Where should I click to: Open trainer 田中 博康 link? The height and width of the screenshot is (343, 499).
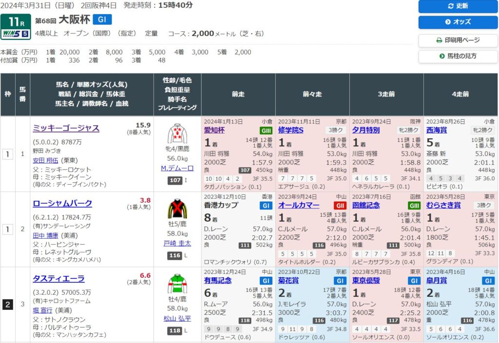(x=45, y=236)
